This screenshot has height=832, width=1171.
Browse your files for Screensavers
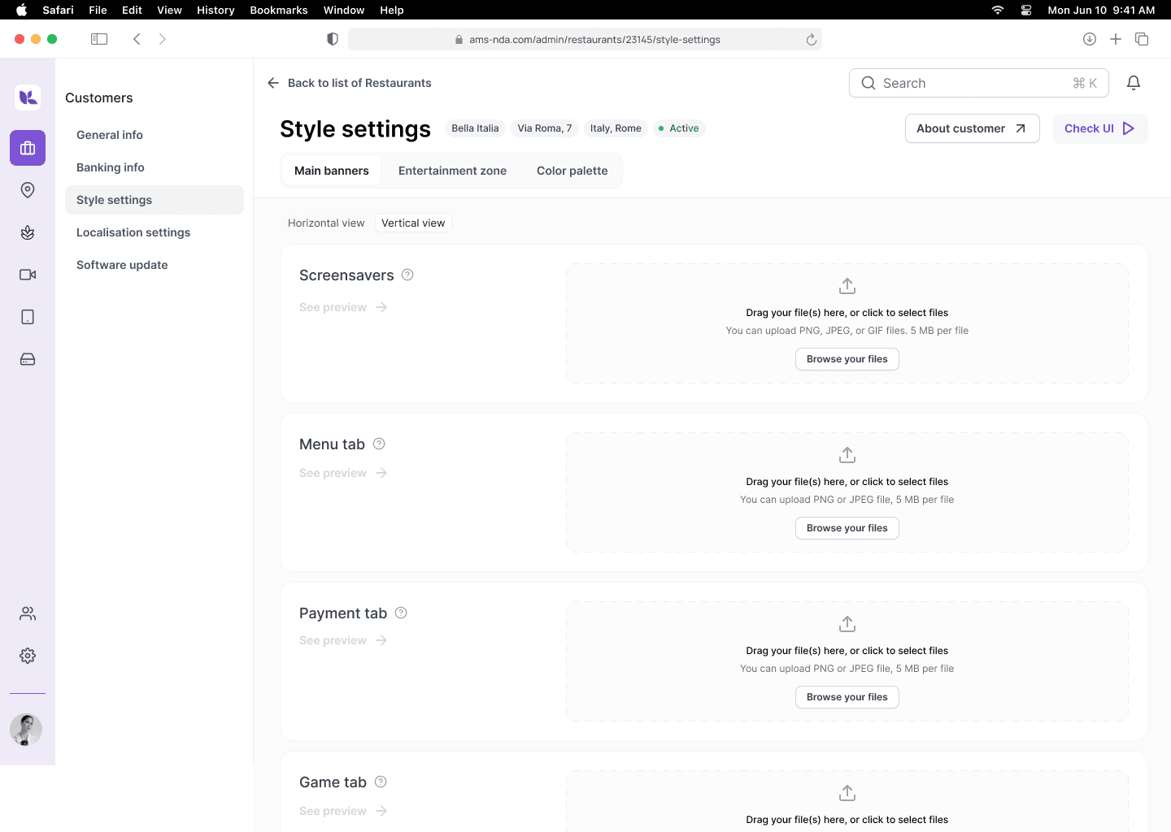tap(847, 359)
